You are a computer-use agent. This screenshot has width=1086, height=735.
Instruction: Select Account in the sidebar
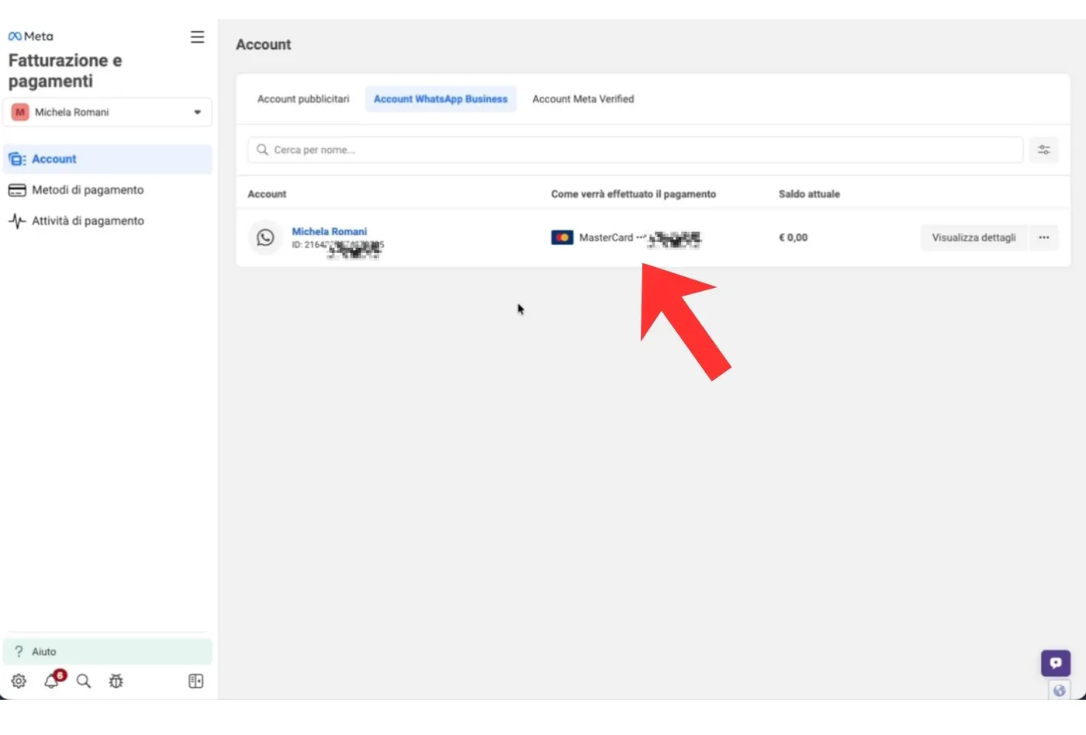click(107, 158)
